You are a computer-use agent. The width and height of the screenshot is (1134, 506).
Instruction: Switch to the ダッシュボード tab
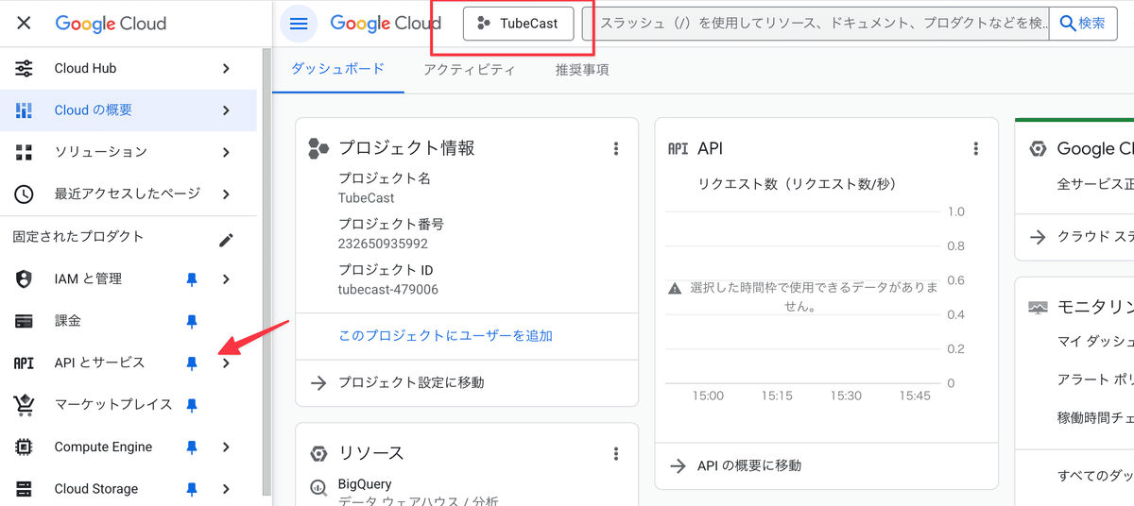tap(338, 69)
